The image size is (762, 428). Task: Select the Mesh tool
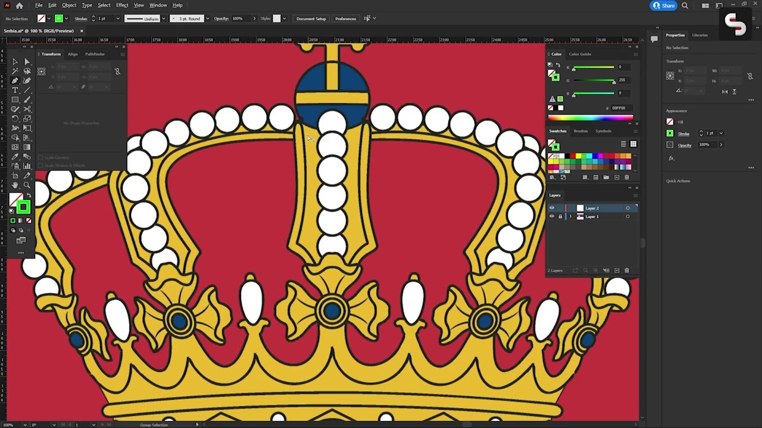[x=15, y=147]
